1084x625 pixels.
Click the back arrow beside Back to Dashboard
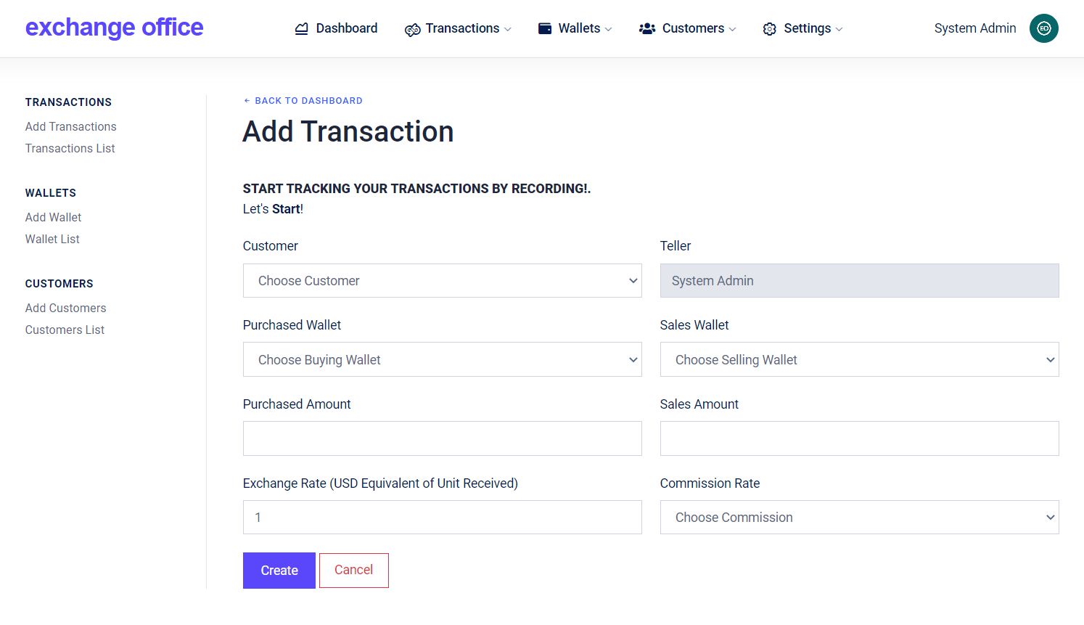[247, 101]
